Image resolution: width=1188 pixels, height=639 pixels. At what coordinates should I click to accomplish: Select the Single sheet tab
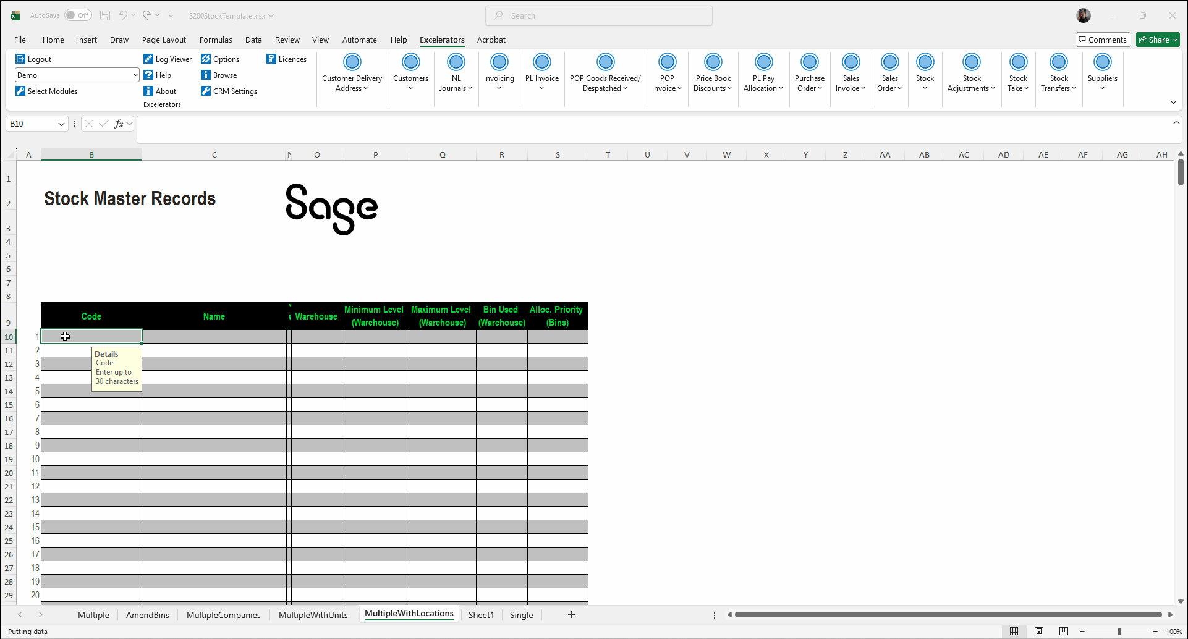(521, 615)
